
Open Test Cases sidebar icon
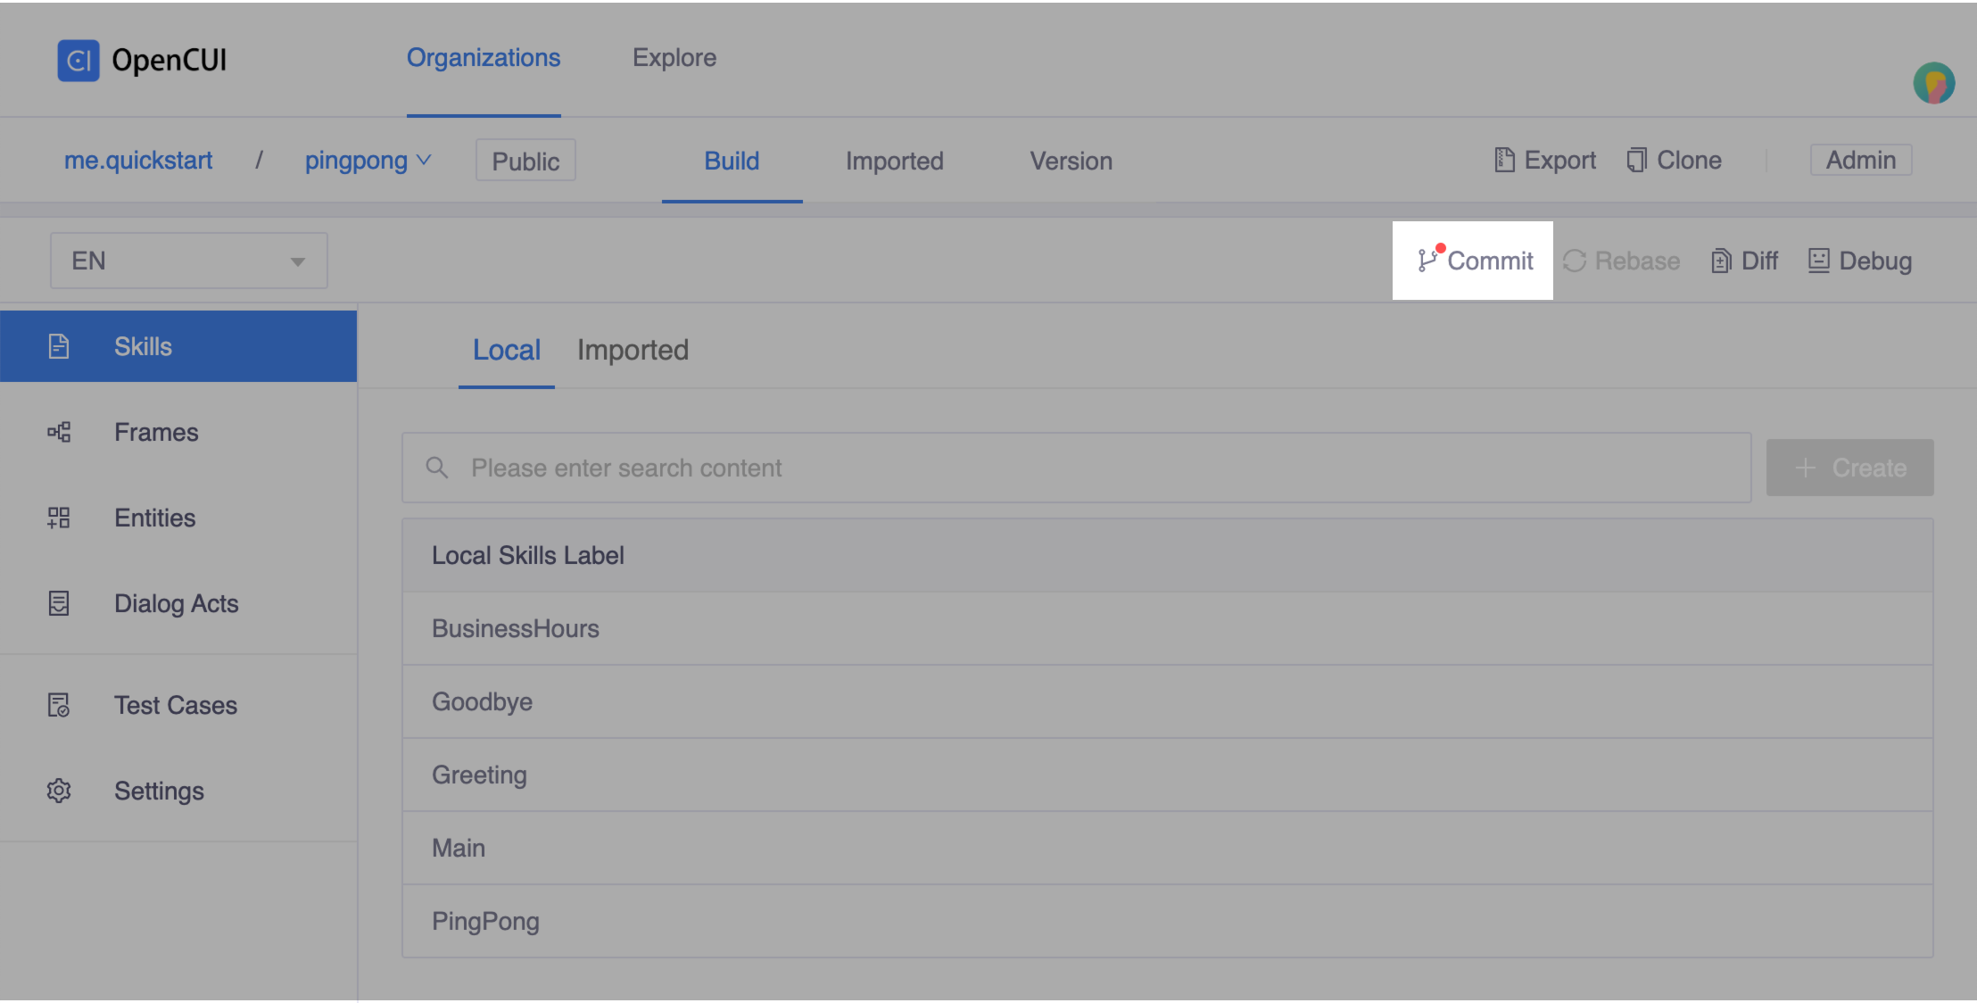(59, 706)
